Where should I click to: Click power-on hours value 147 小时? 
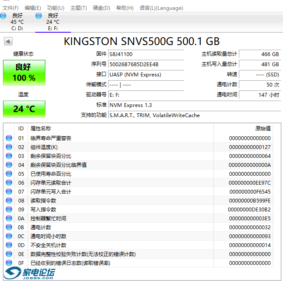260,95
